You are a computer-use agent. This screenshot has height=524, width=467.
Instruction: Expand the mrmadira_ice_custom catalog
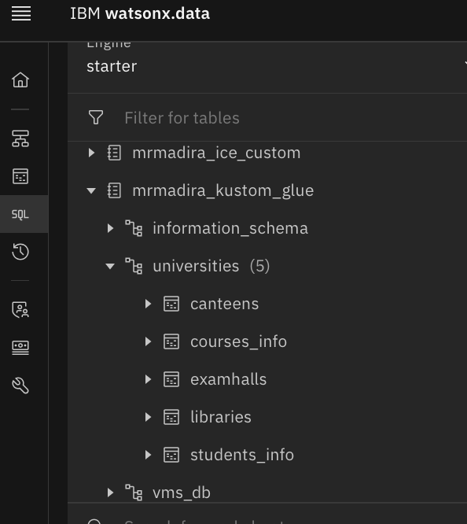(91, 153)
